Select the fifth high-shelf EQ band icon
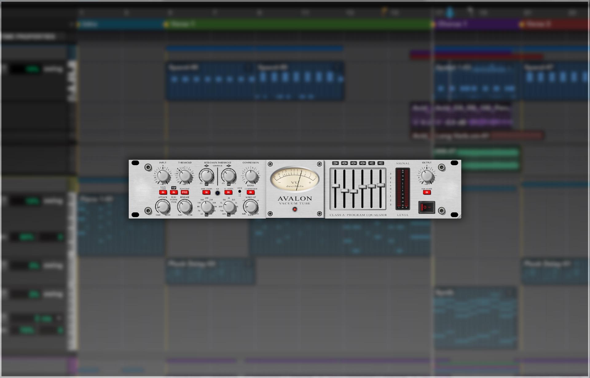Screen dimensions: 590x378 point(372,163)
